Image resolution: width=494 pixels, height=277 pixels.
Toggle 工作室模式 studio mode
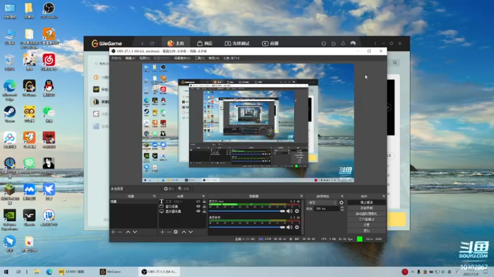(366, 219)
